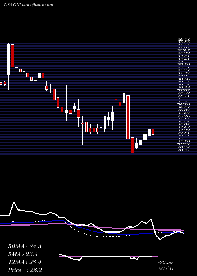Click the Price : 23.2 label
Screen dimensions: 197x276
[24, 270]
